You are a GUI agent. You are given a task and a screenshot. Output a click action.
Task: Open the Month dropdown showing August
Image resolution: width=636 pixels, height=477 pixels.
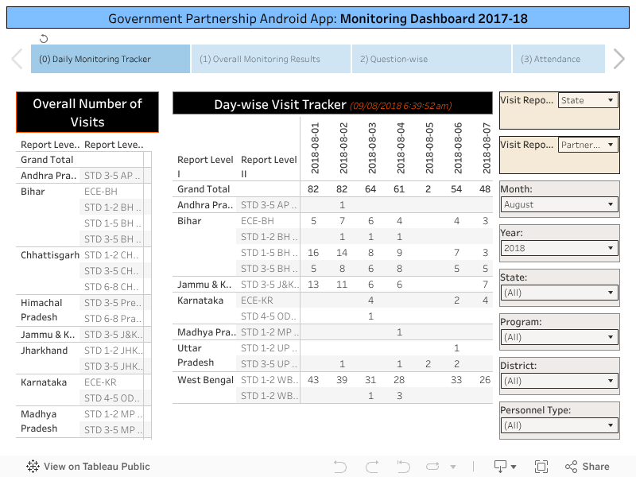click(560, 204)
